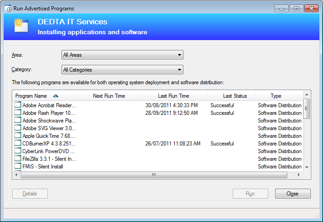Sort by the Last Status column header

point(231,96)
